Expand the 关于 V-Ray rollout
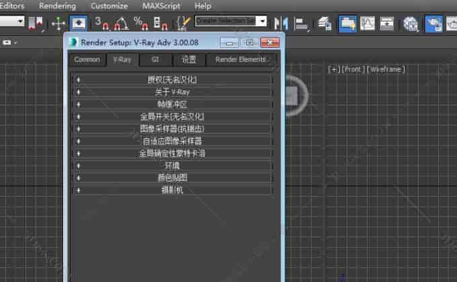This screenshot has height=282, width=457. [172, 92]
